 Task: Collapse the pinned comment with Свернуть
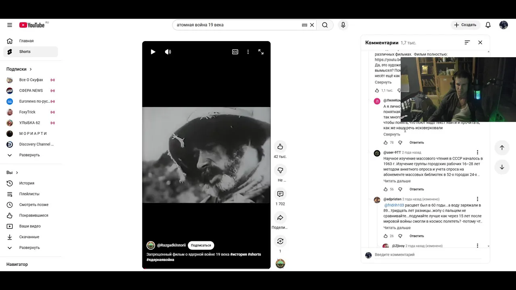[x=383, y=82]
